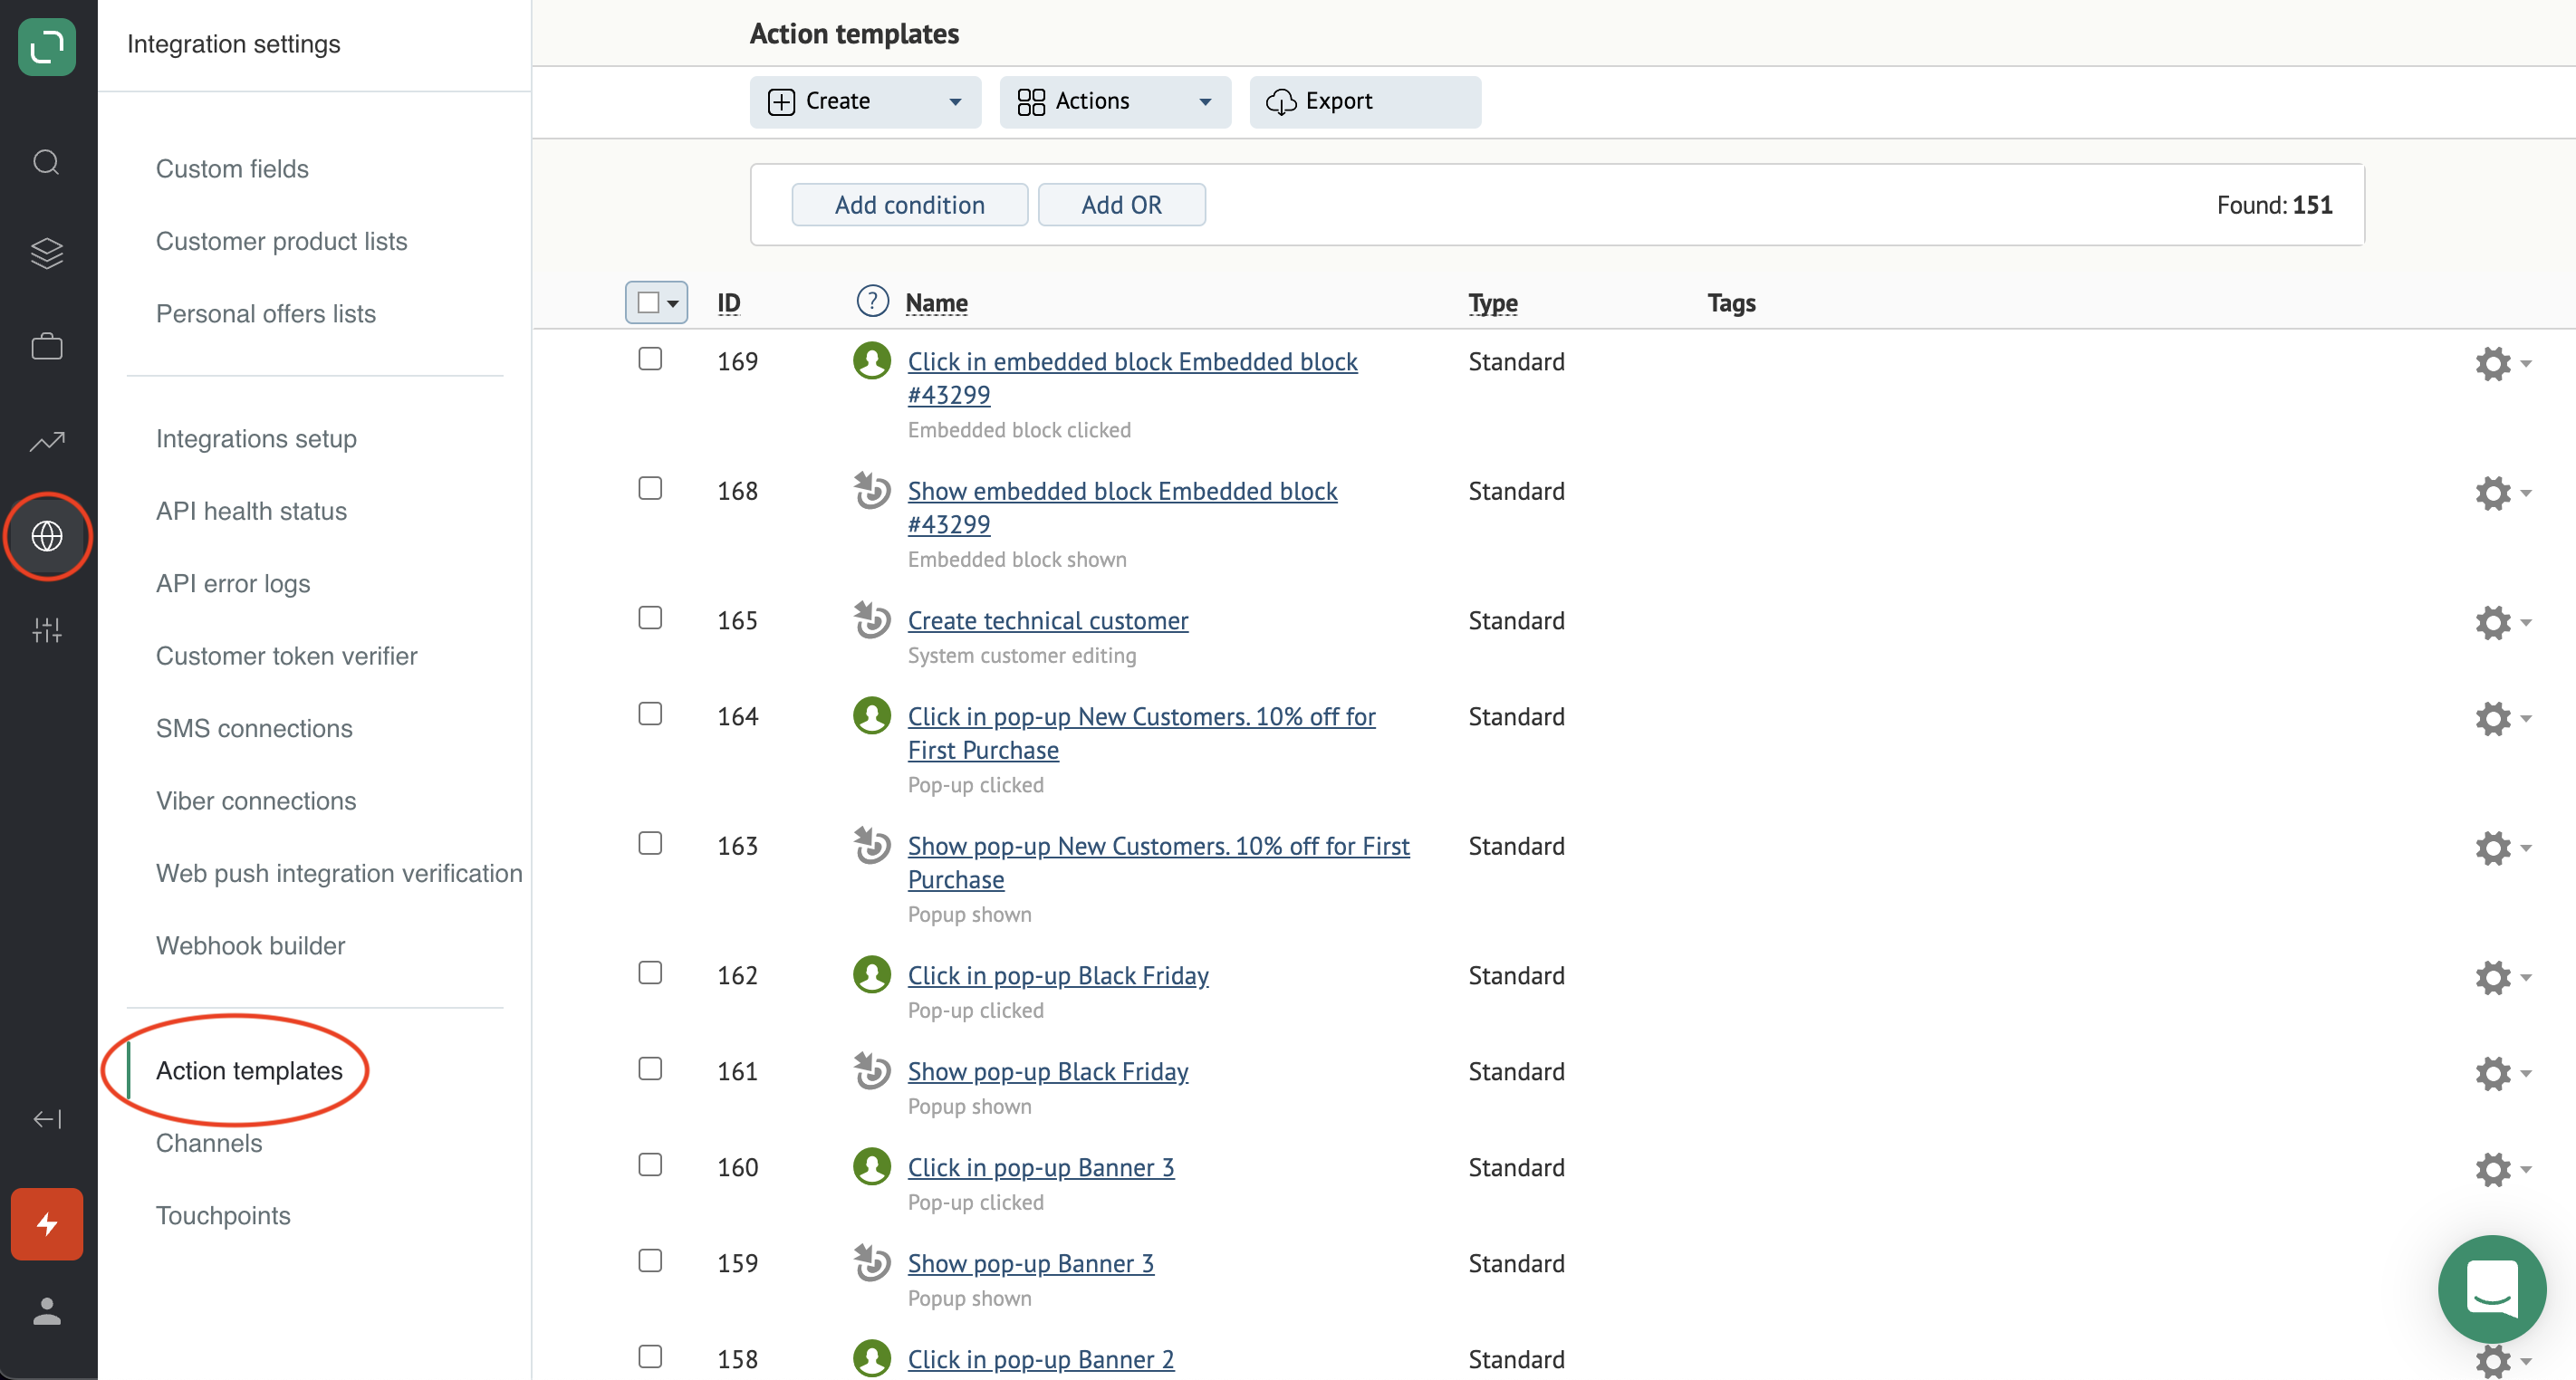Click the help question mark beside Name
The image size is (2576, 1380).
tap(872, 301)
